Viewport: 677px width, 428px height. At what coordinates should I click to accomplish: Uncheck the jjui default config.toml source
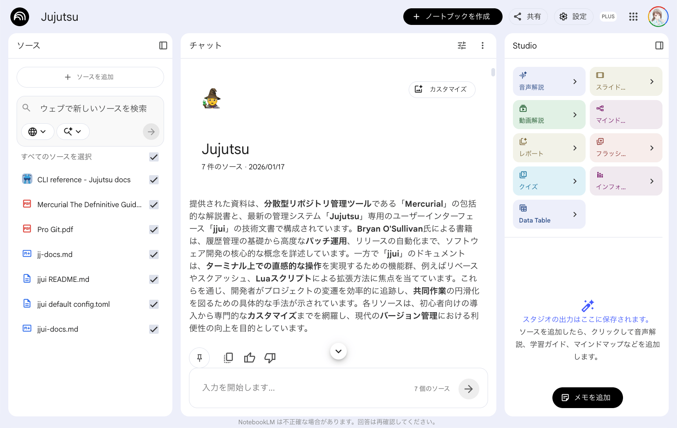coord(154,304)
